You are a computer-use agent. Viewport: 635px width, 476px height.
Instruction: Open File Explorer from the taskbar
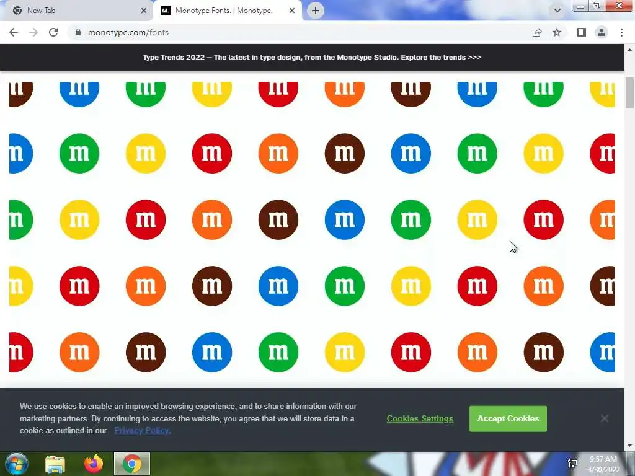pyautogui.click(x=55, y=464)
